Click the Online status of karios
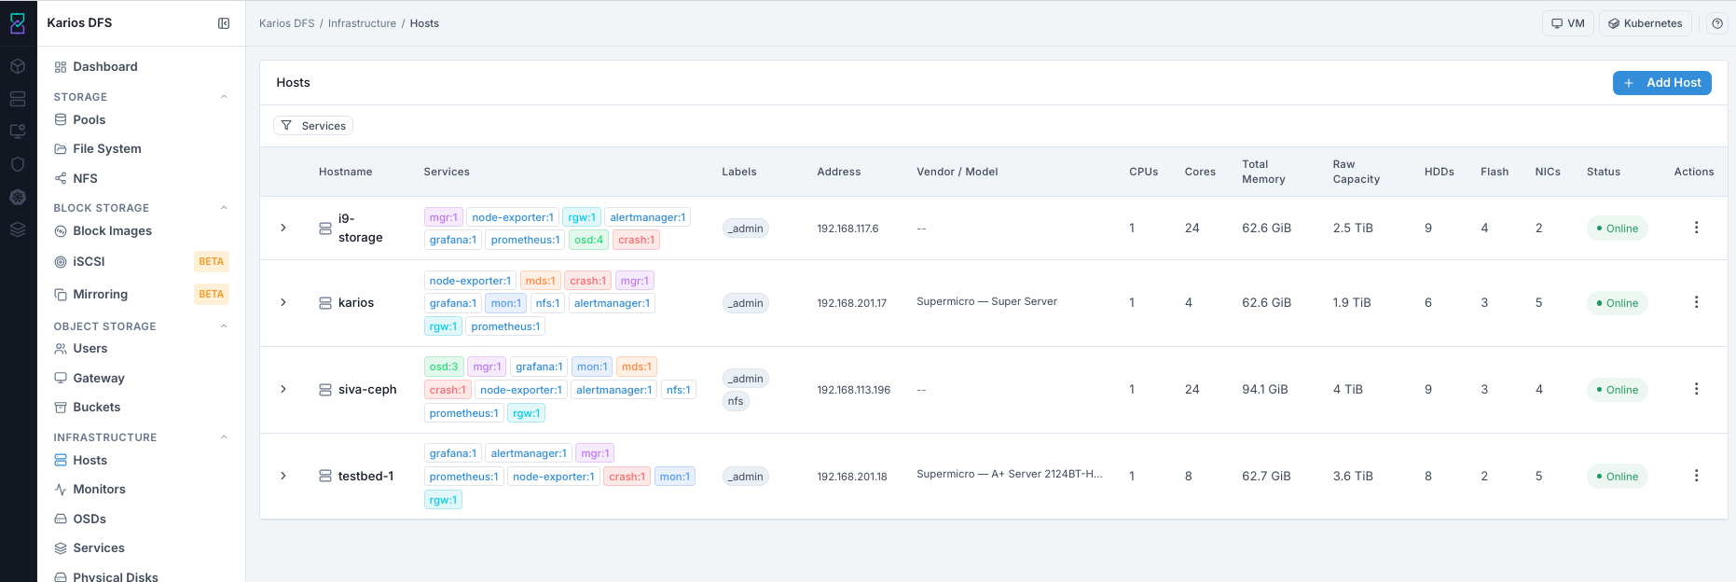The image size is (1736, 582). coord(1617,303)
